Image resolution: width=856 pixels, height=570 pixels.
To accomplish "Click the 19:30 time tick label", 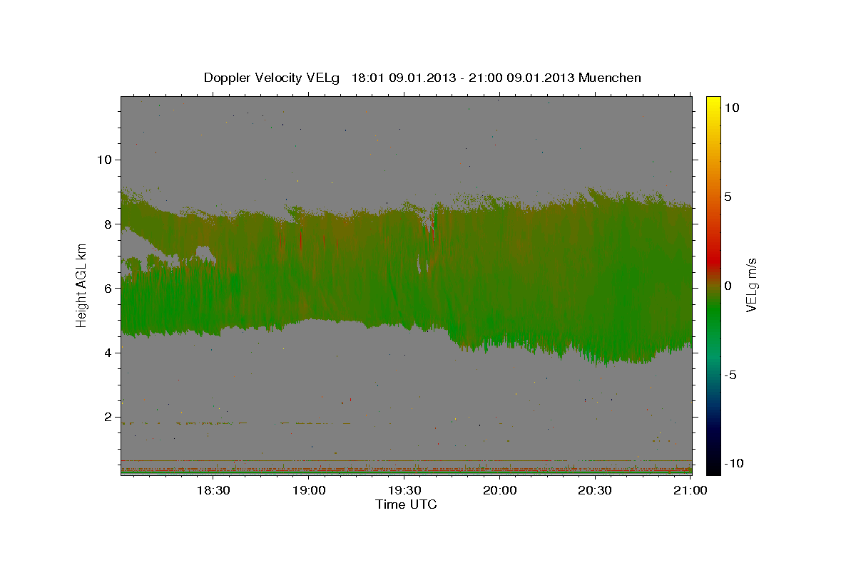I will tap(404, 490).
